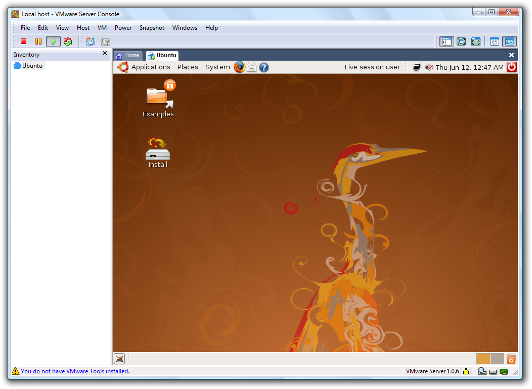Screen dimensions: 532x389
Task: Switch to the Ubuntu tab
Action: (x=162, y=55)
